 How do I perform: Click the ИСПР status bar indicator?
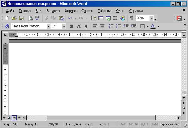(133, 124)
